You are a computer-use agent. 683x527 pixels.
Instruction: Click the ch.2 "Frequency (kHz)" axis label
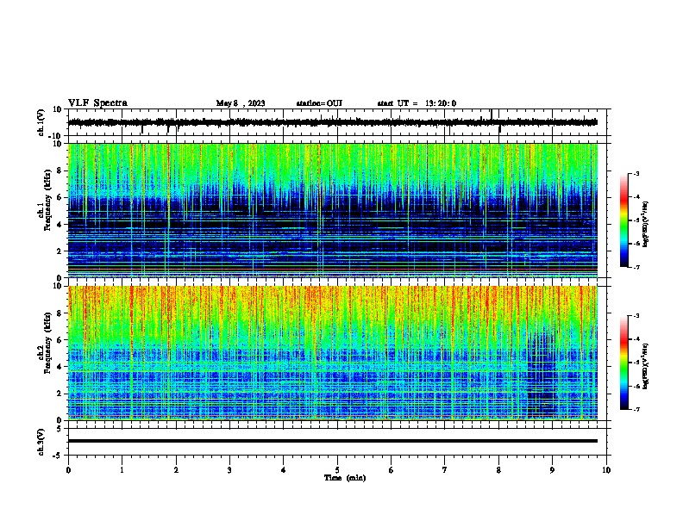tap(47, 343)
